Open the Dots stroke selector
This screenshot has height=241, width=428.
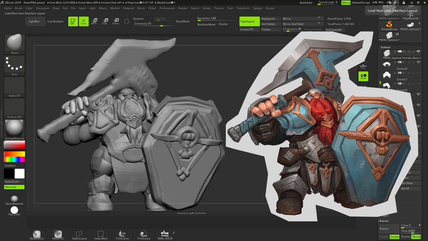pyautogui.click(x=15, y=66)
